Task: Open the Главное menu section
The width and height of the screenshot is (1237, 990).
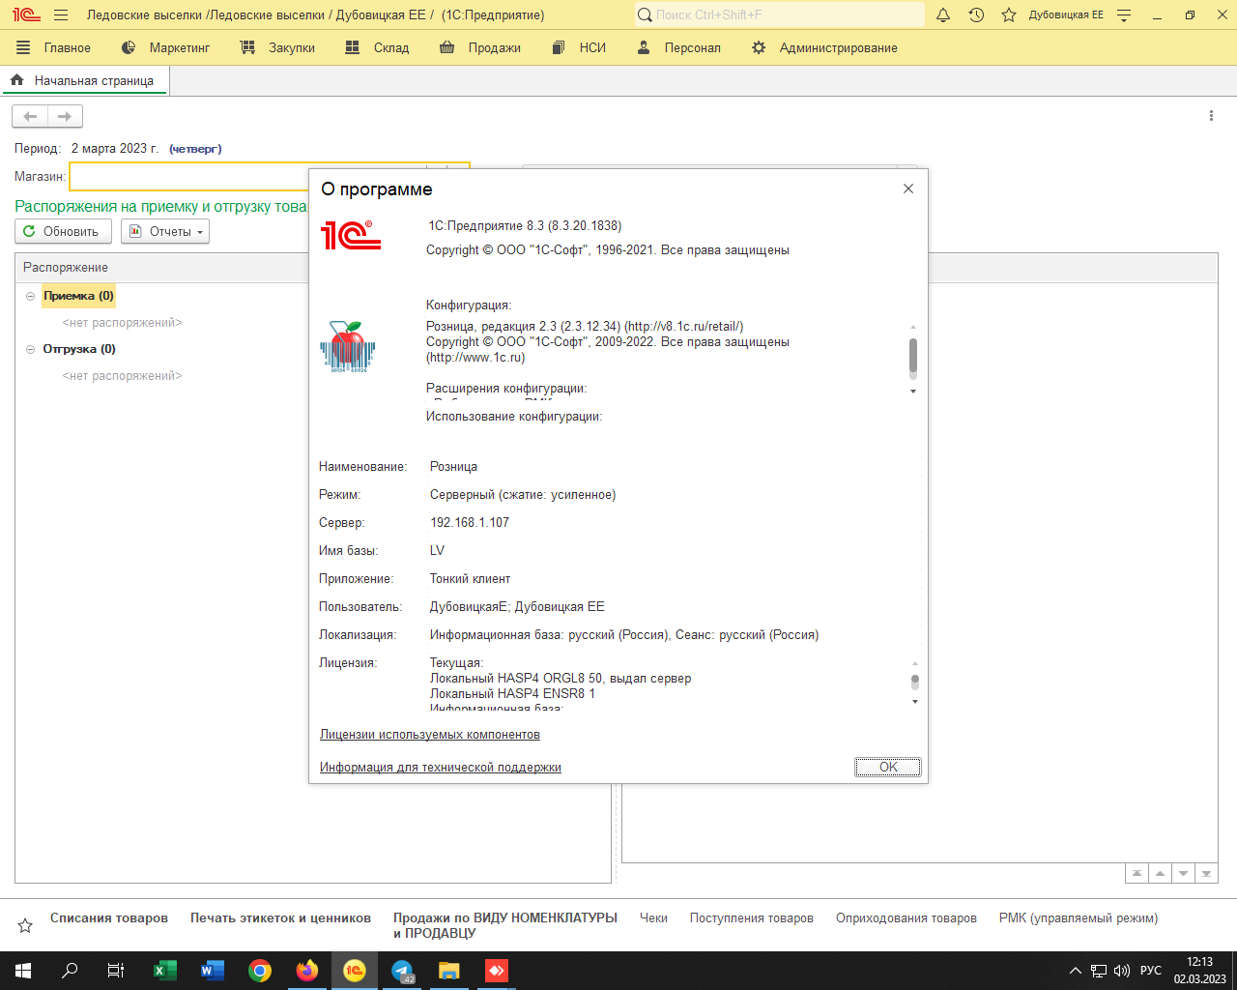Action: point(54,47)
